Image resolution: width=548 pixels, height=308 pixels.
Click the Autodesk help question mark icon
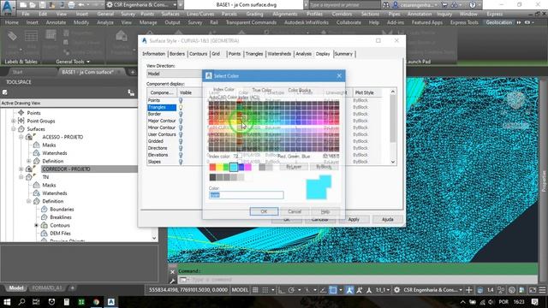coord(473,5)
